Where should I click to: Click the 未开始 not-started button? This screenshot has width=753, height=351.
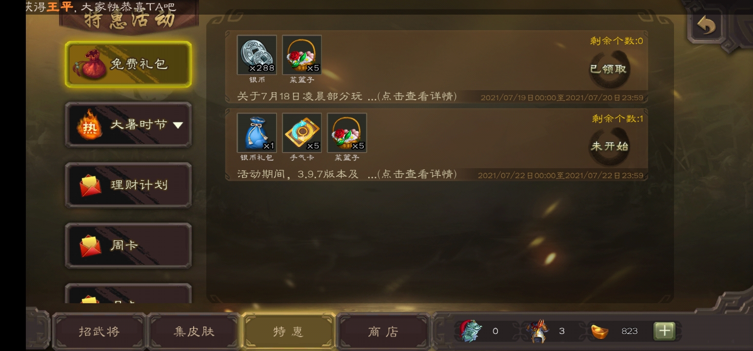(x=610, y=146)
